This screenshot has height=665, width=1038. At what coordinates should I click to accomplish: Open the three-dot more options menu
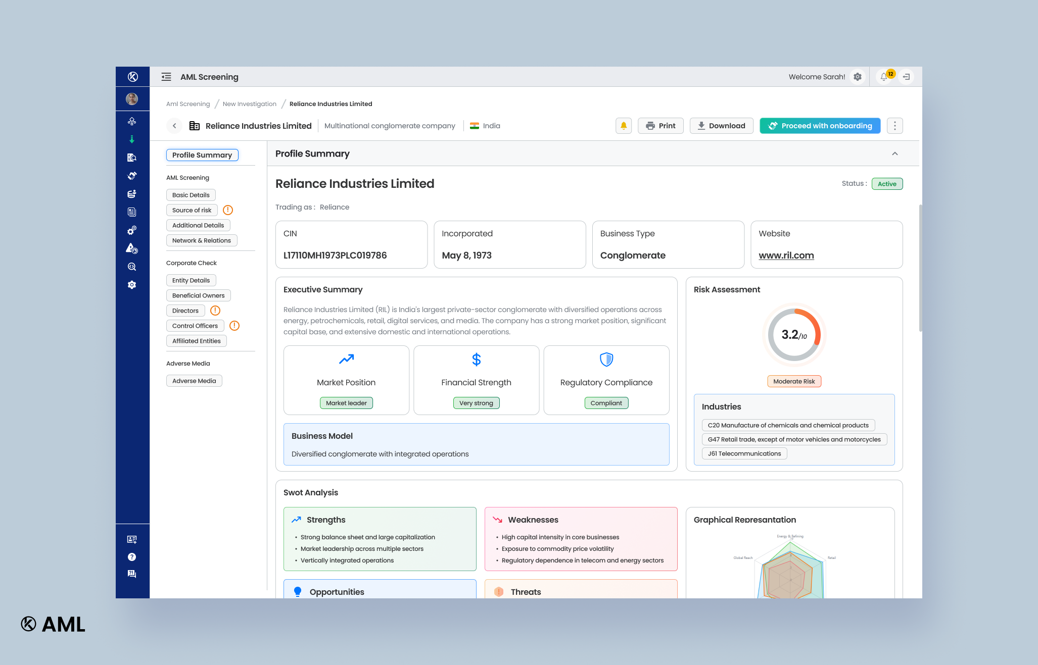tap(895, 126)
